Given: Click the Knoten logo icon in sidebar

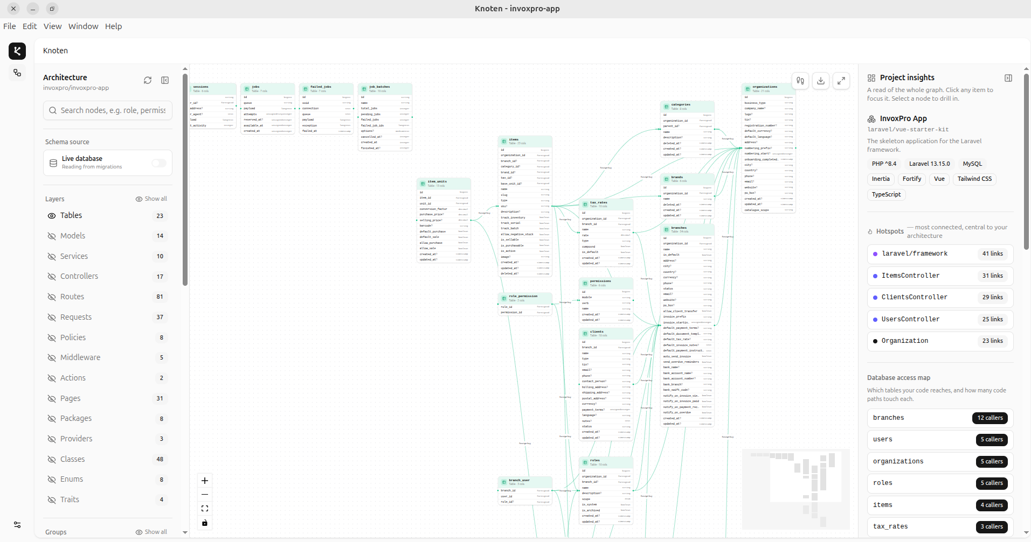Looking at the screenshot, I should (x=17, y=51).
